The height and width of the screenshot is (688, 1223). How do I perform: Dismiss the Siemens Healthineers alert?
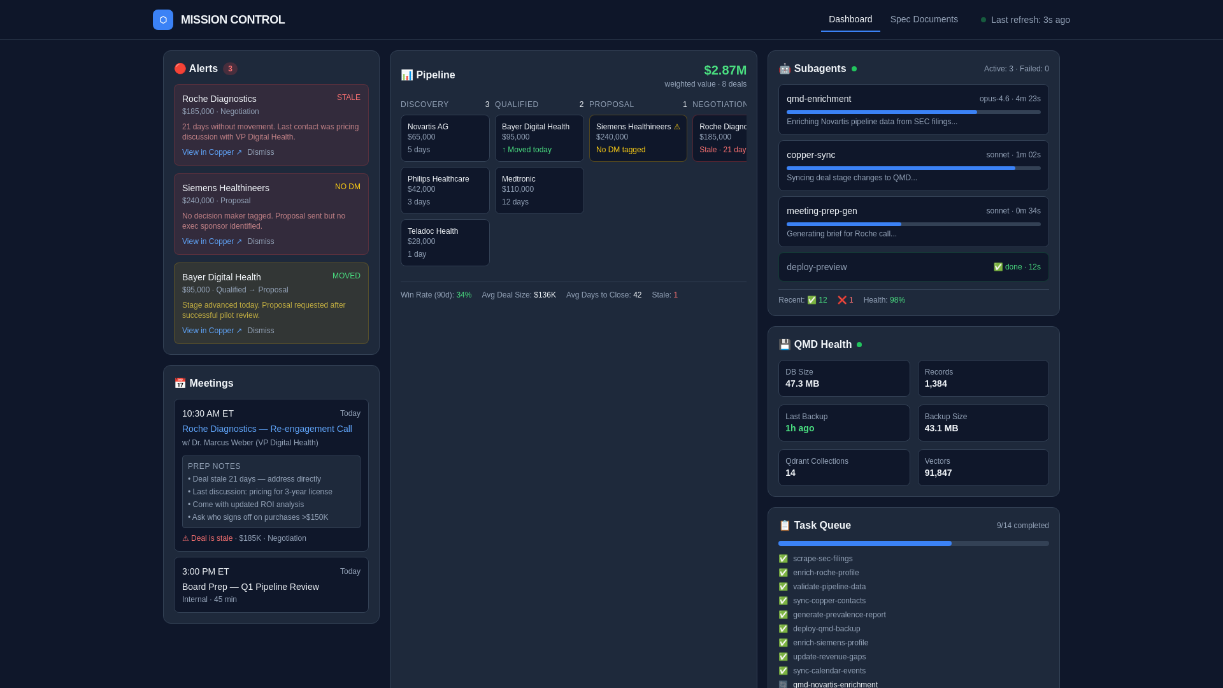pyautogui.click(x=261, y=241)
